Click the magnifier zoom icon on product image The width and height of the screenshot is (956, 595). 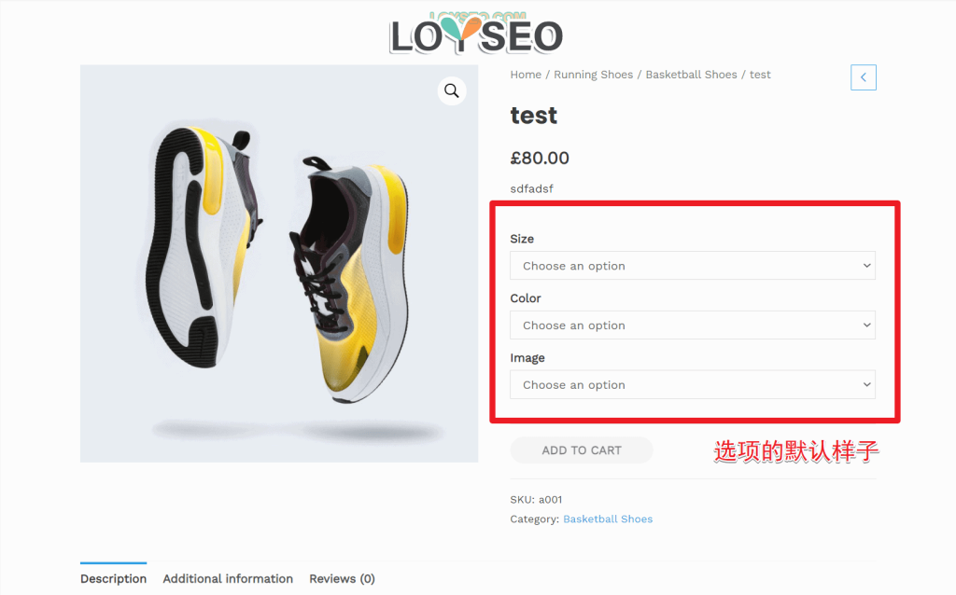coord(452,90)
